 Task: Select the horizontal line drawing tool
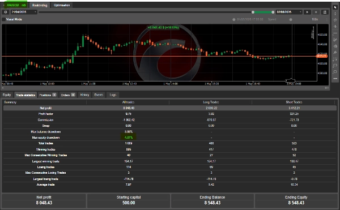point(335,33)
